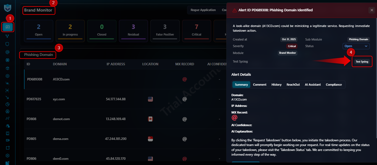Filter by the Open status card
Viewport: 377px width, 165px height.
pyautogui.click(x=39, y=31)
